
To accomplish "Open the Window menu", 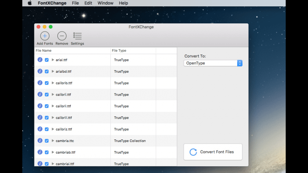I will 105,3.
